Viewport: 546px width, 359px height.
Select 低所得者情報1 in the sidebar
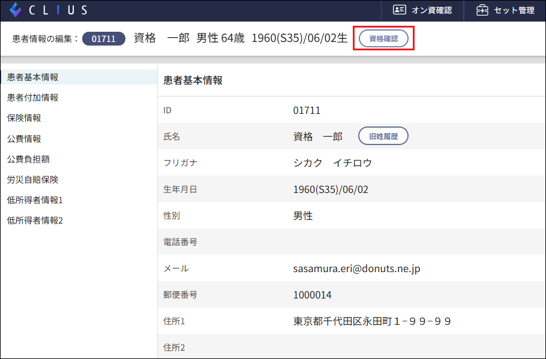pos(34,200)
